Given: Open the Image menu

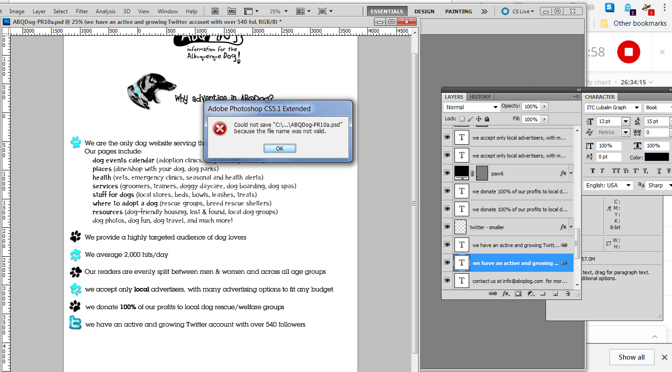Looking at the screenshot, I should pos(17,11).
